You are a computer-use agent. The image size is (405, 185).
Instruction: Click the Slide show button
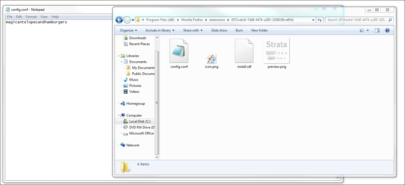coord(219,30)
